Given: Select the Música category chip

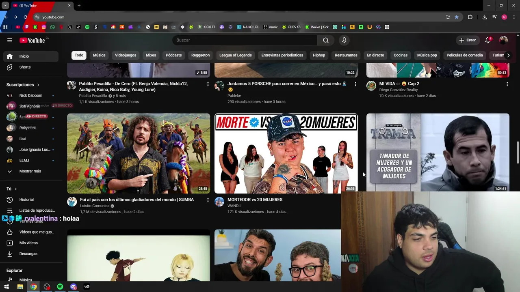Looking at the screenshot, I should click(99, 55).
